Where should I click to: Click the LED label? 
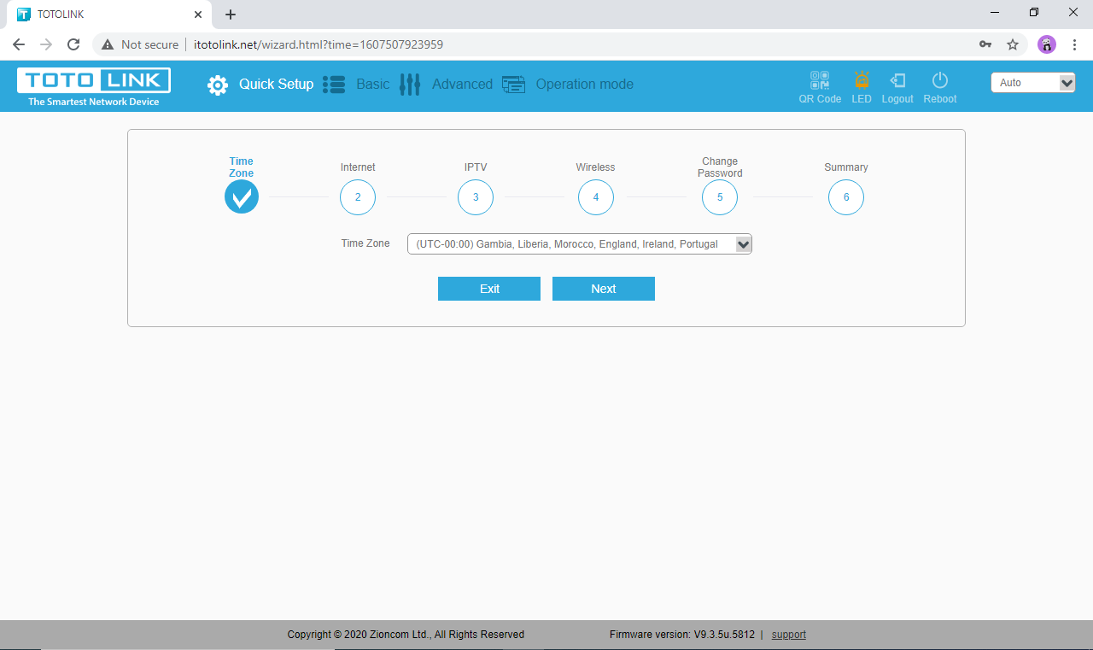coord(862,99)
